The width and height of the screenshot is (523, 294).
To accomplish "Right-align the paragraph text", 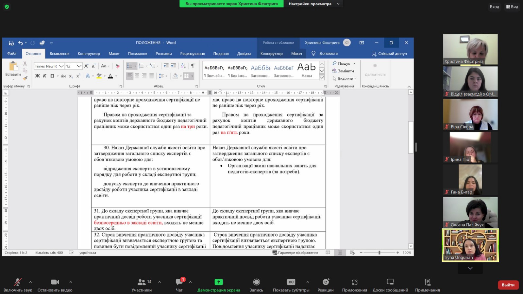I will pyautogui.click(x=144, y=76).
